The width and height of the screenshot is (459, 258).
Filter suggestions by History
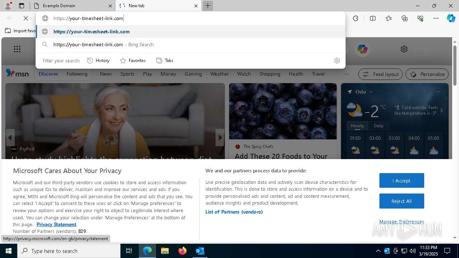(x=98, y=61)
